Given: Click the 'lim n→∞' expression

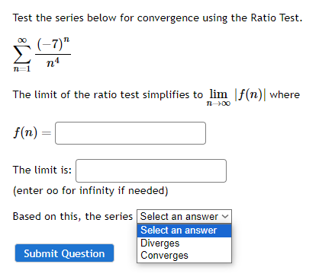Looking at the screenshot, I should 218,98.
